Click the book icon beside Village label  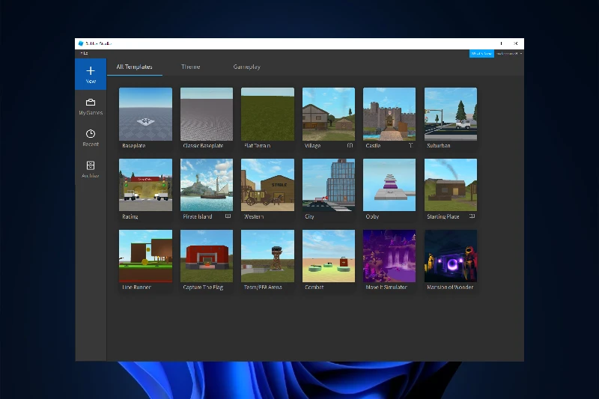[x=350, y=145]
